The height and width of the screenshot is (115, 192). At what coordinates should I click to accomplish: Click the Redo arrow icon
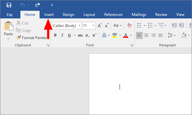coord(37,5)
